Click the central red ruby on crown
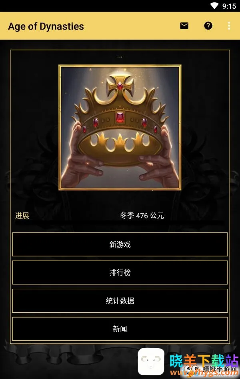Viewport: 240px width, 379px height. click(120, 117)
